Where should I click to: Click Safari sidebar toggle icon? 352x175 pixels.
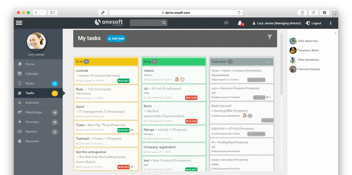(52, 13)
